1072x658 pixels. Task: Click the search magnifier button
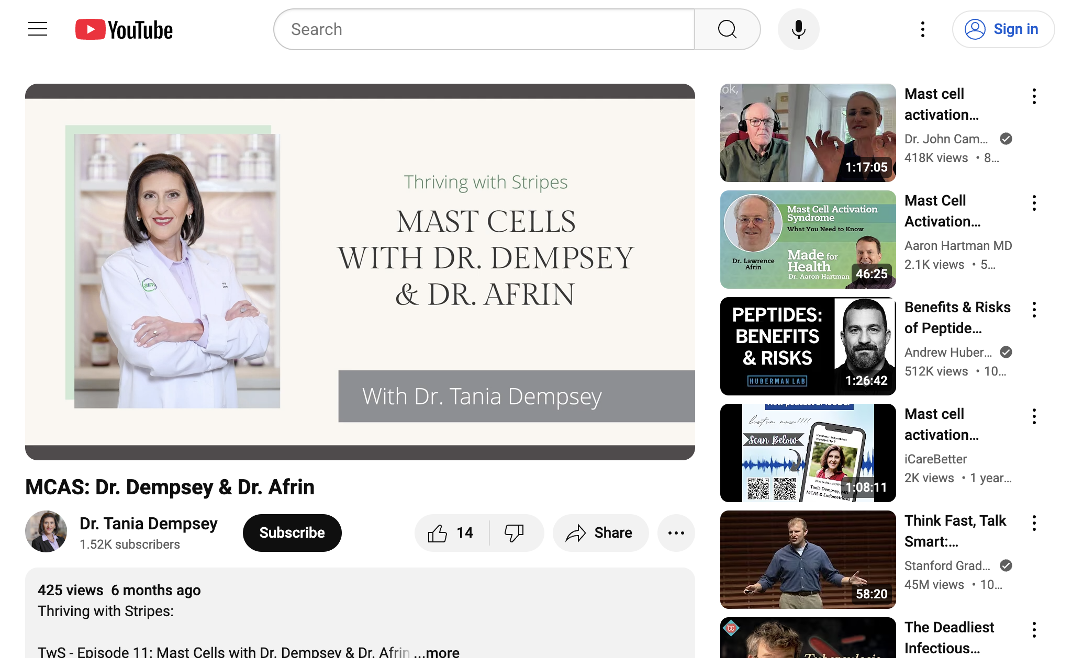tap(727, 29)
